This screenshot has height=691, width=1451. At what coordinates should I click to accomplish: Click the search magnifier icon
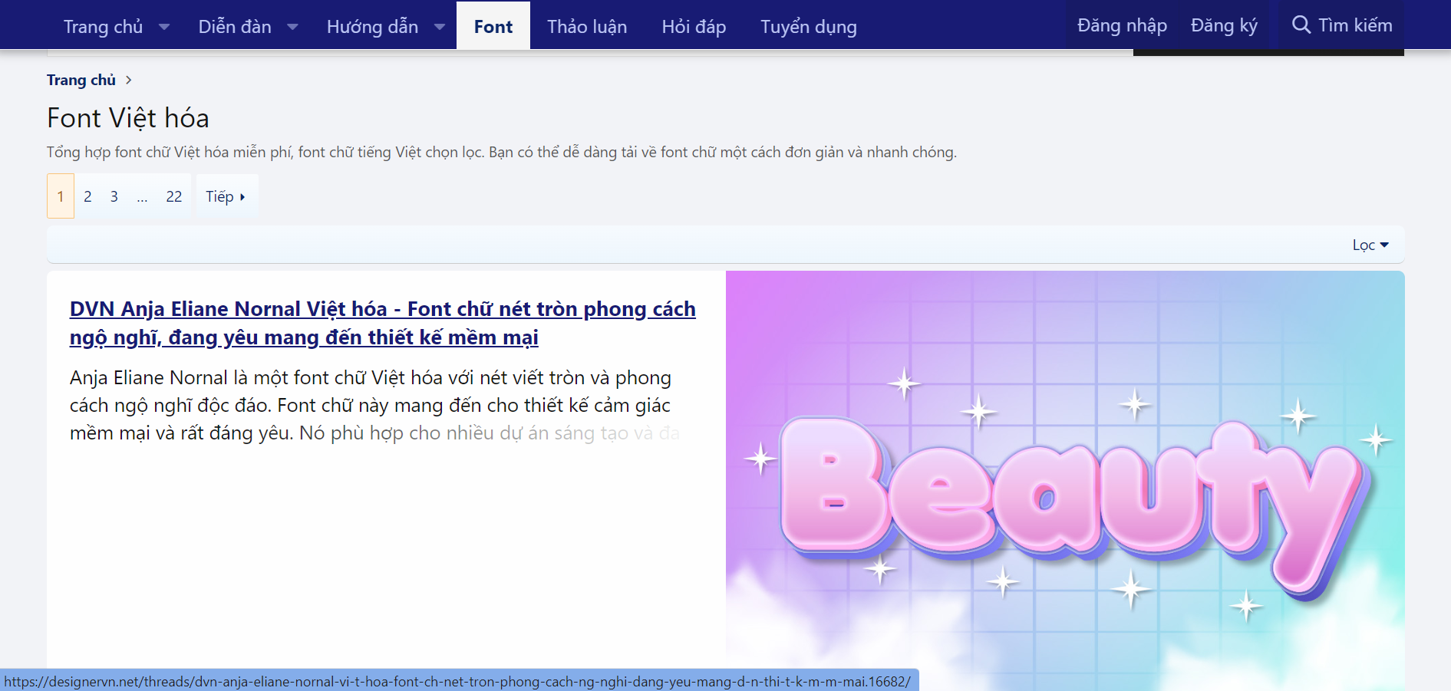click(x=1302, y=25)
